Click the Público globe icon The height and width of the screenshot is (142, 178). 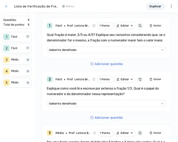click(x=63, y=6)
